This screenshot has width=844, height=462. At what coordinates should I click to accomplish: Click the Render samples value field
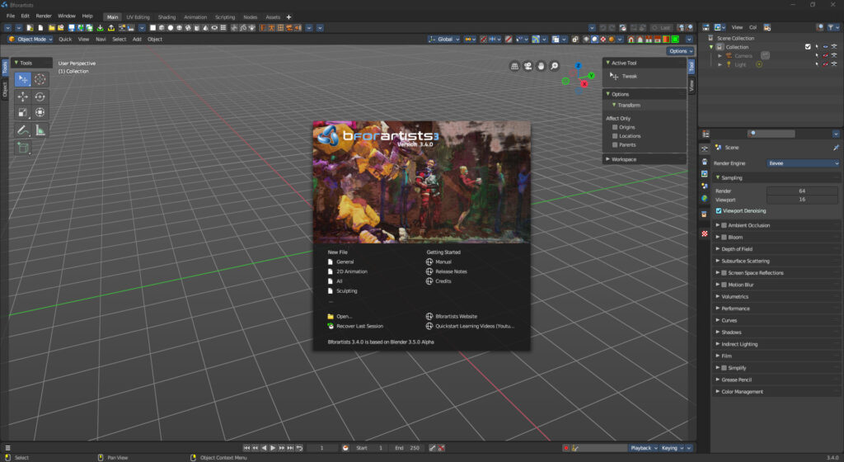[x=802, y=191]
